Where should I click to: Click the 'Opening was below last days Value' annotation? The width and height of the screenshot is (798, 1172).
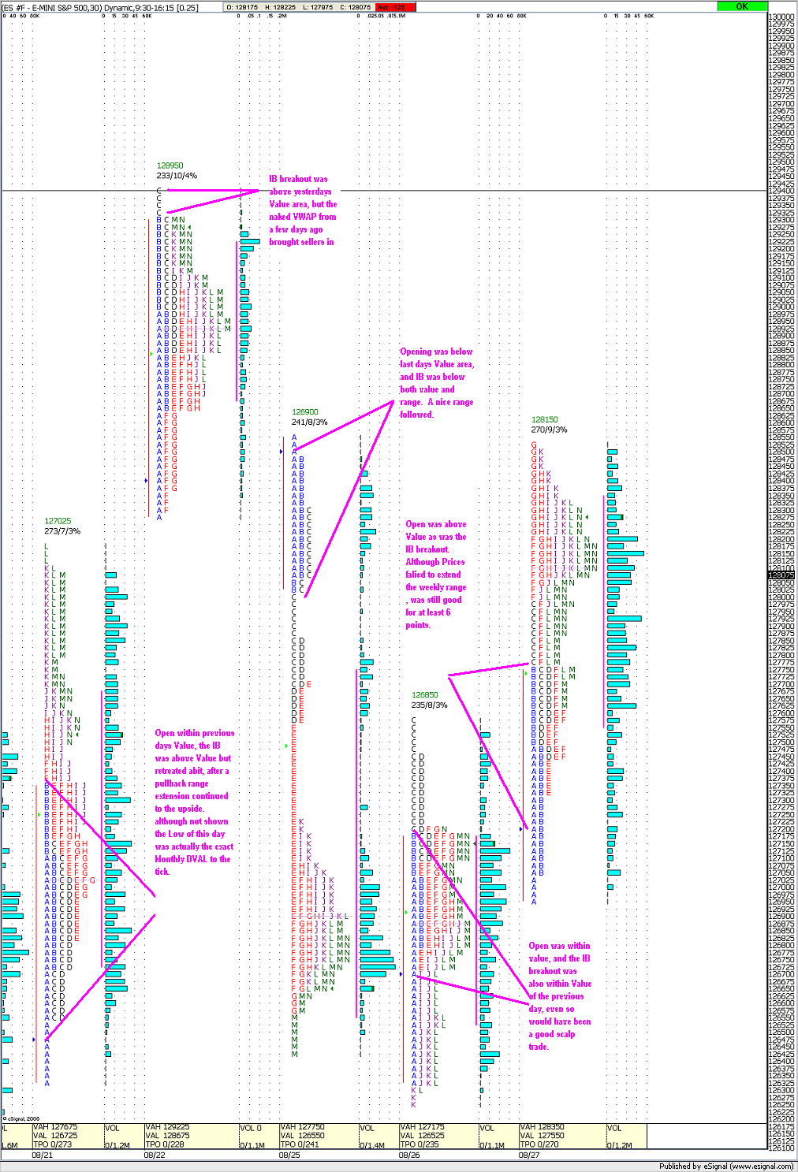(x=437, y=383)
